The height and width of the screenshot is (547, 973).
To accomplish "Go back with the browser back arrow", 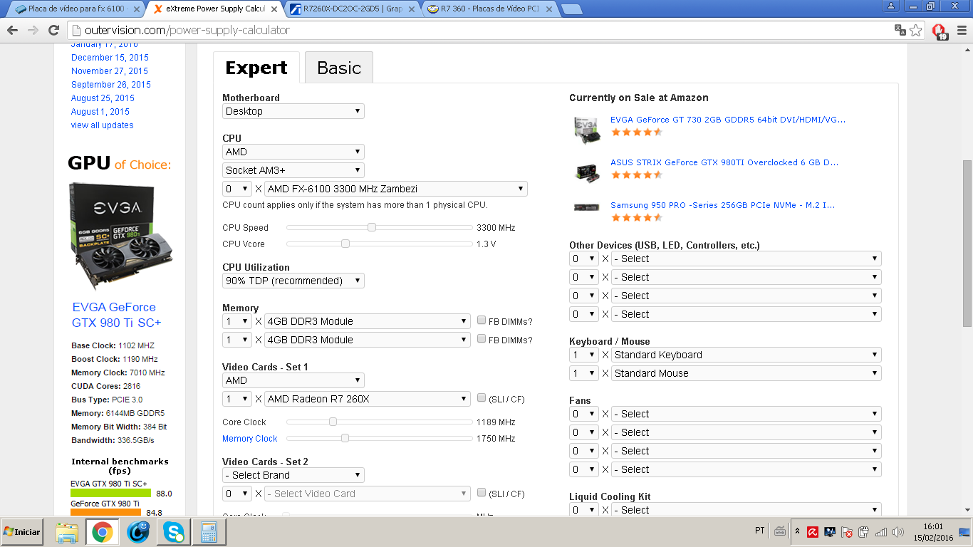I will (x=12, y=30).
